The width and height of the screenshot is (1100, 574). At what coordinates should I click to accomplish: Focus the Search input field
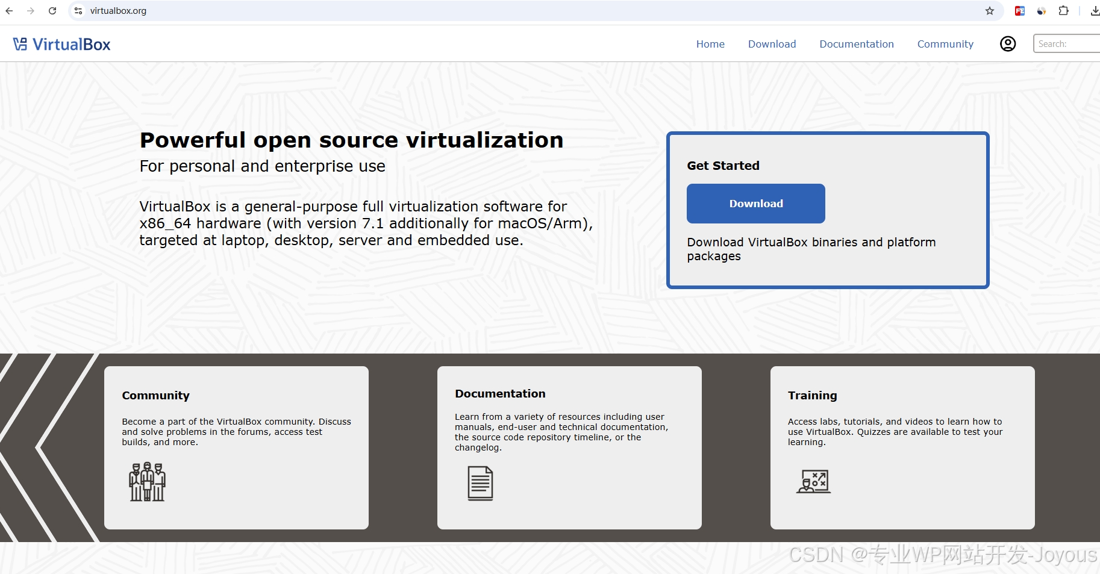point(1067,44)
